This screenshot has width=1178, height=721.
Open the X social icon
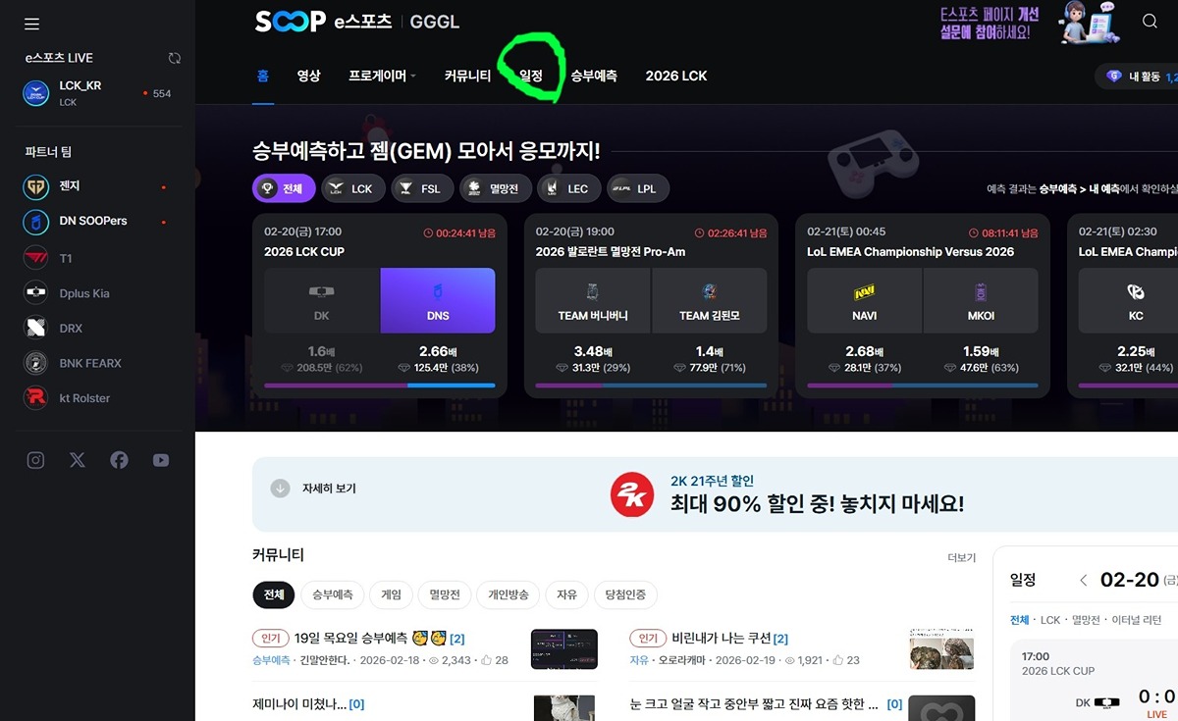tap(78, 460)
